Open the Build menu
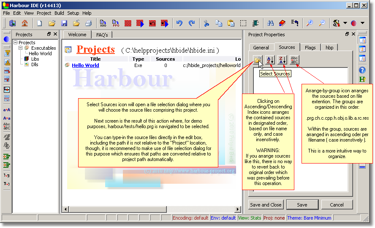 [59, 13]
